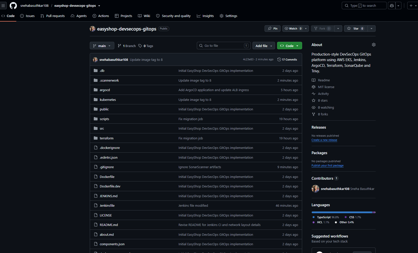This screenshot has height=253, width=418.
Task: Open the green Code dropdown
Action: coord(290,46)
